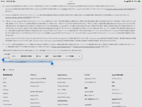Tap the Appleについて footer heading

click(x=117, y=99)
